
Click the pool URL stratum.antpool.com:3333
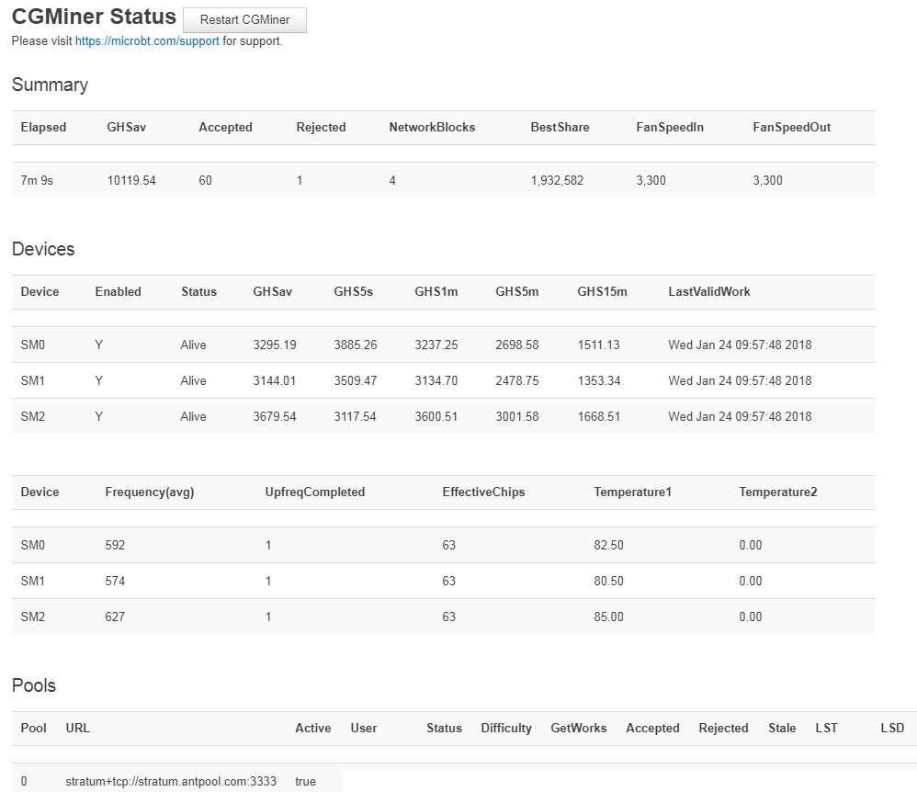click(171, 782)
